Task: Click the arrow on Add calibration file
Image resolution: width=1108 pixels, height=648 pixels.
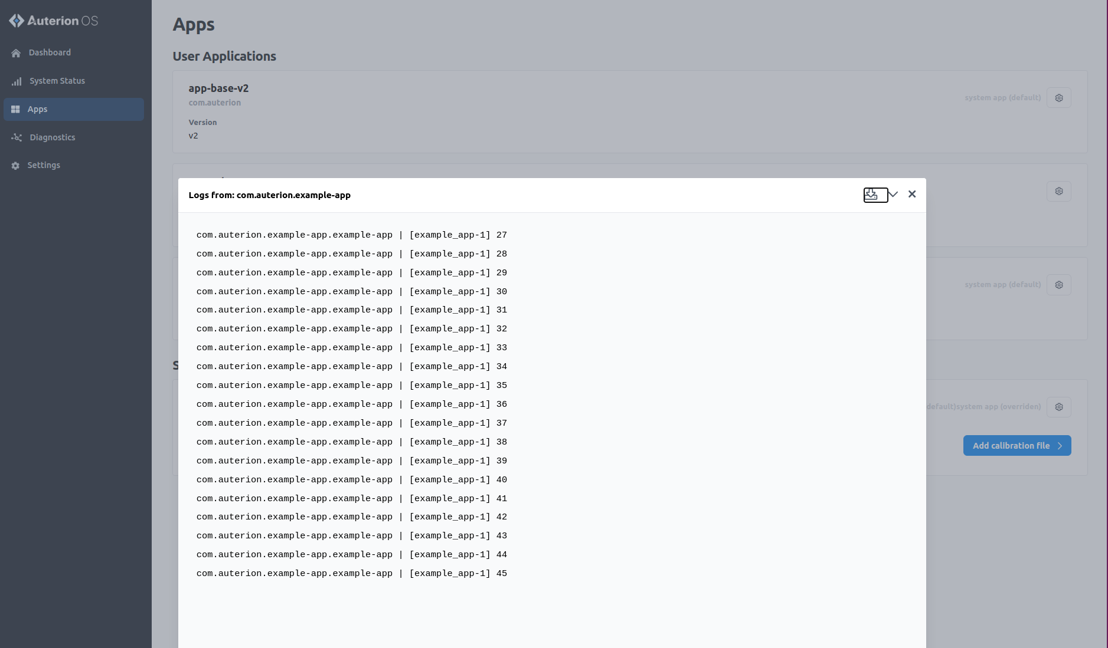Action: [x=1060, y=446]
